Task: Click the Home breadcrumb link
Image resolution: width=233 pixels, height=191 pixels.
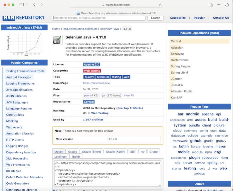Action: point(56,29)
